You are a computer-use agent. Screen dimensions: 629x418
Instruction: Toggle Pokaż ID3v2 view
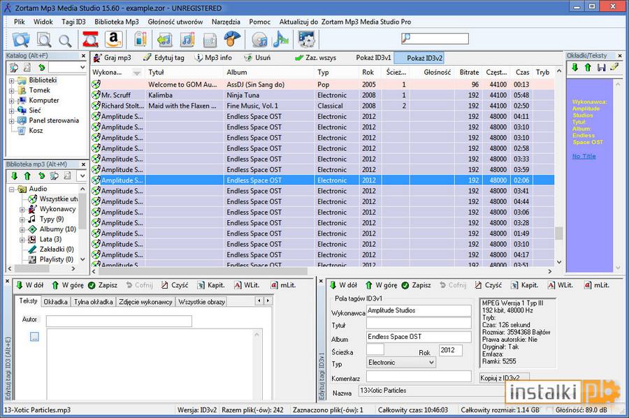419,58
